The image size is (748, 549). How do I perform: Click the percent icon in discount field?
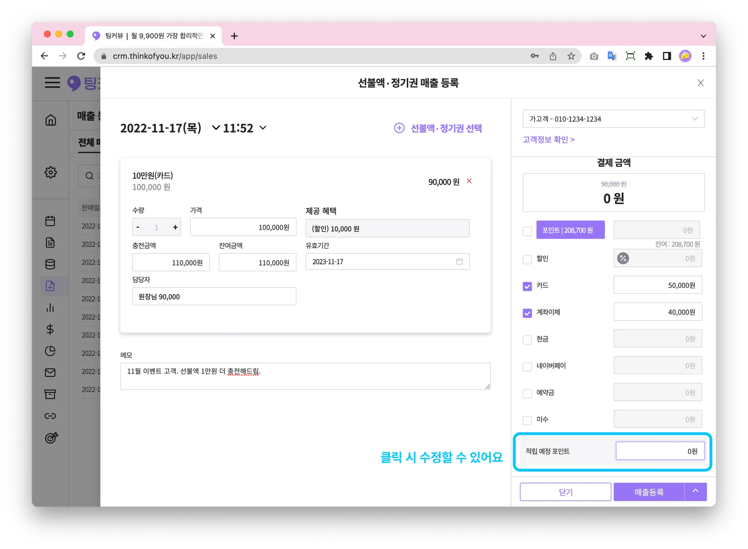point(623,258)
